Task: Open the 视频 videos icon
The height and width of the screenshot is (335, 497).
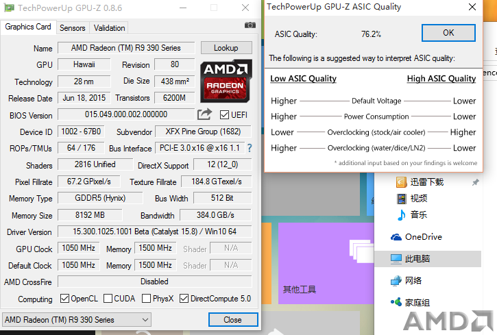Action: pos(402,199)
